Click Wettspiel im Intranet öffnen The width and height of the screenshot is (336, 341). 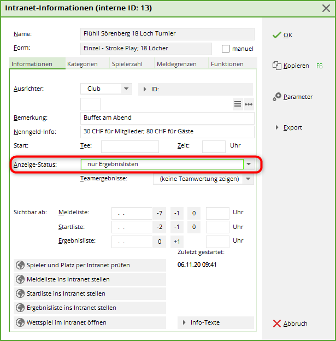tap(90, 322)
